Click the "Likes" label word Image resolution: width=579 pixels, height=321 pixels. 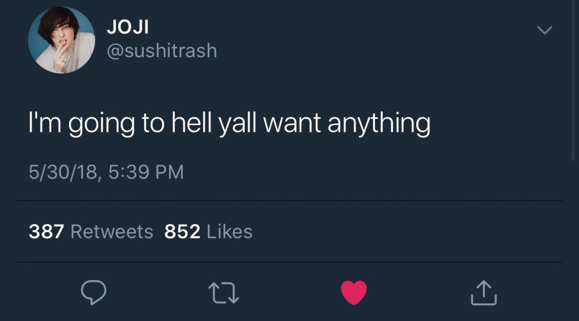pos(229,232)
